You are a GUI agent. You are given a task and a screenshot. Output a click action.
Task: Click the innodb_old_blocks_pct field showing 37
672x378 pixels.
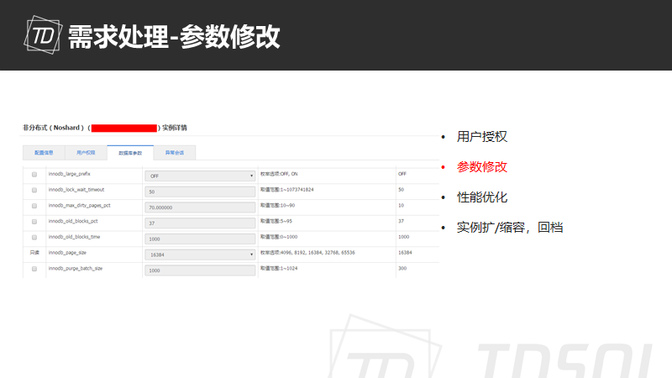[x=200, y=223]
